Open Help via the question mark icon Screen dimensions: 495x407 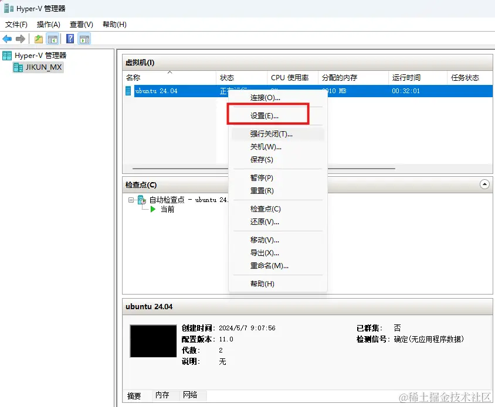click(70, 39)
